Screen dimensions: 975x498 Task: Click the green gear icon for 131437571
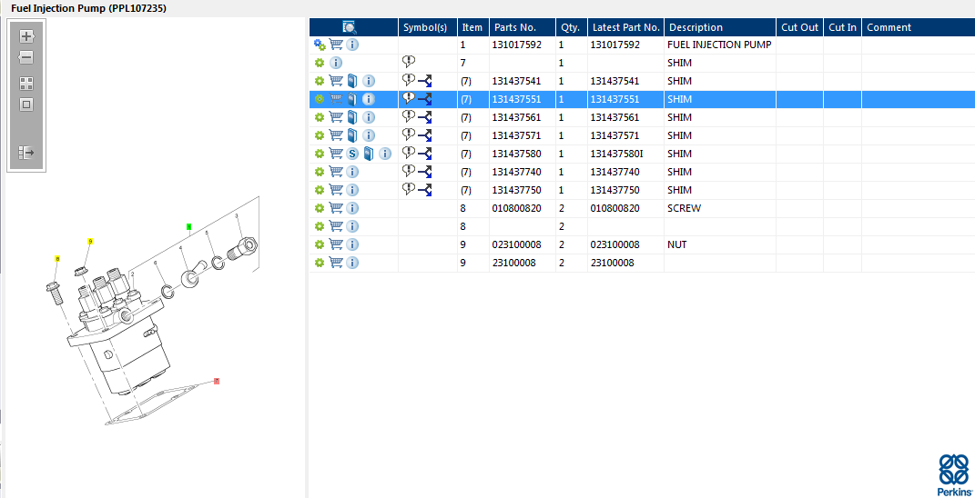[x=320, y=135]
